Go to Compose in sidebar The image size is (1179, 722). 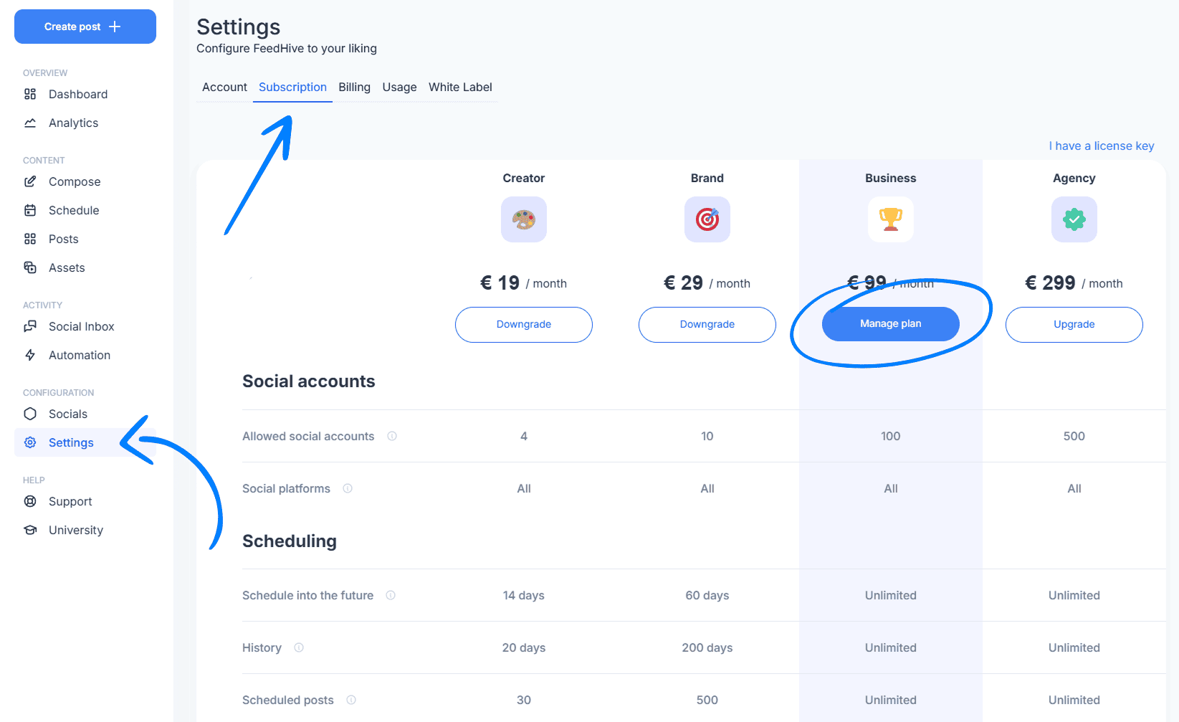pyautogui.click(x=85, y=181)
